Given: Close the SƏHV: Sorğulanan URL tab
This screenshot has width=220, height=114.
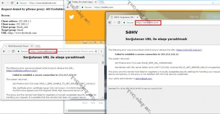Looking at the screenshot, I should [x=138, y=17].
